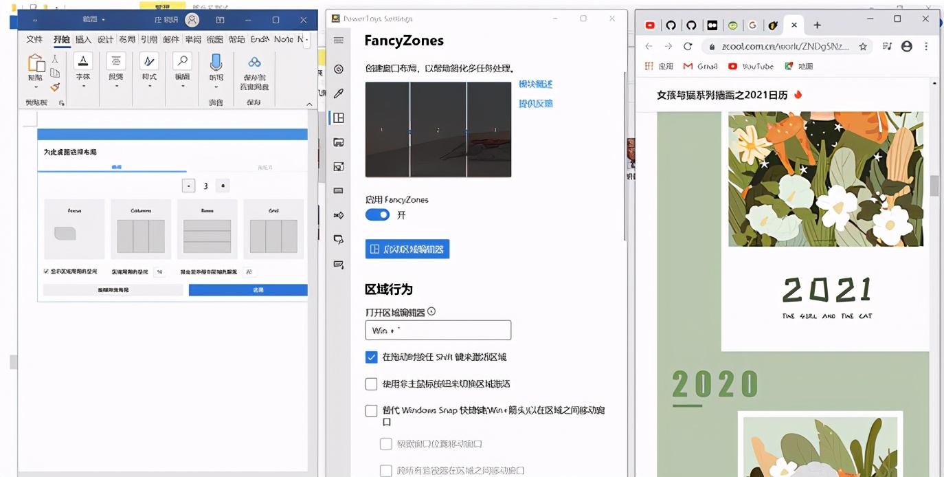The height and width of the screenshot is (477, 944).
Task: Open Chrome's media control icon
Action: click(887, 47)
